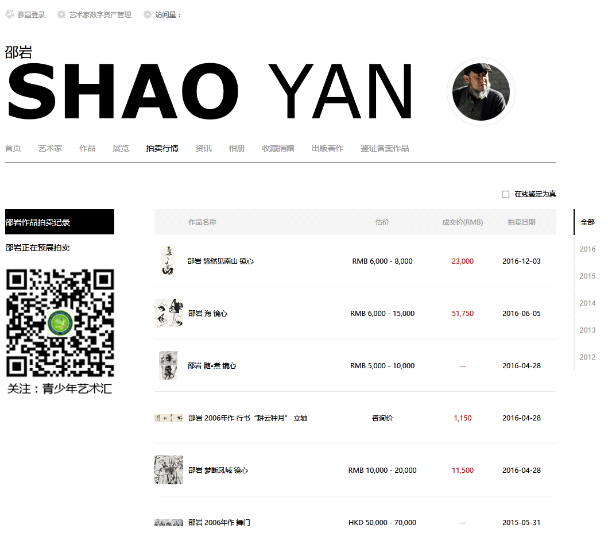Click the 雅昌登录 login icon
608x540 pixels.
pyautogui.click(x=10, y=15)
